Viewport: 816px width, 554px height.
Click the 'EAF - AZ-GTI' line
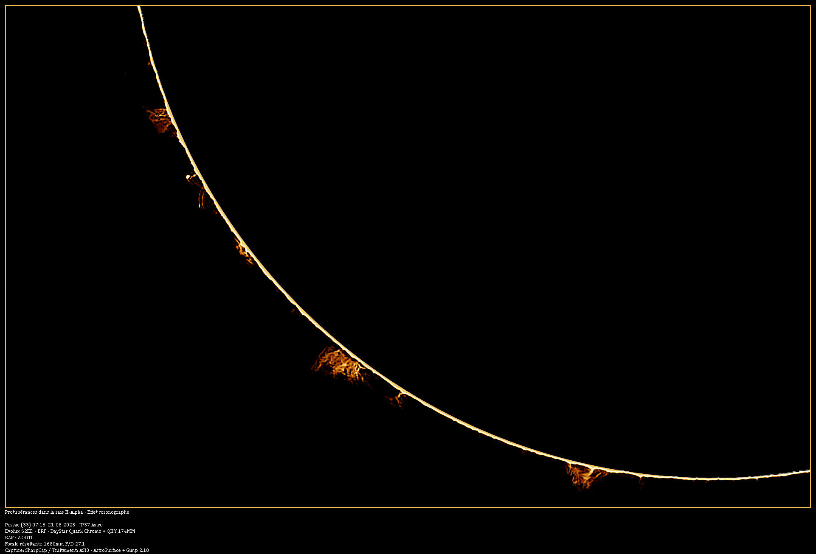pos(19,537)
